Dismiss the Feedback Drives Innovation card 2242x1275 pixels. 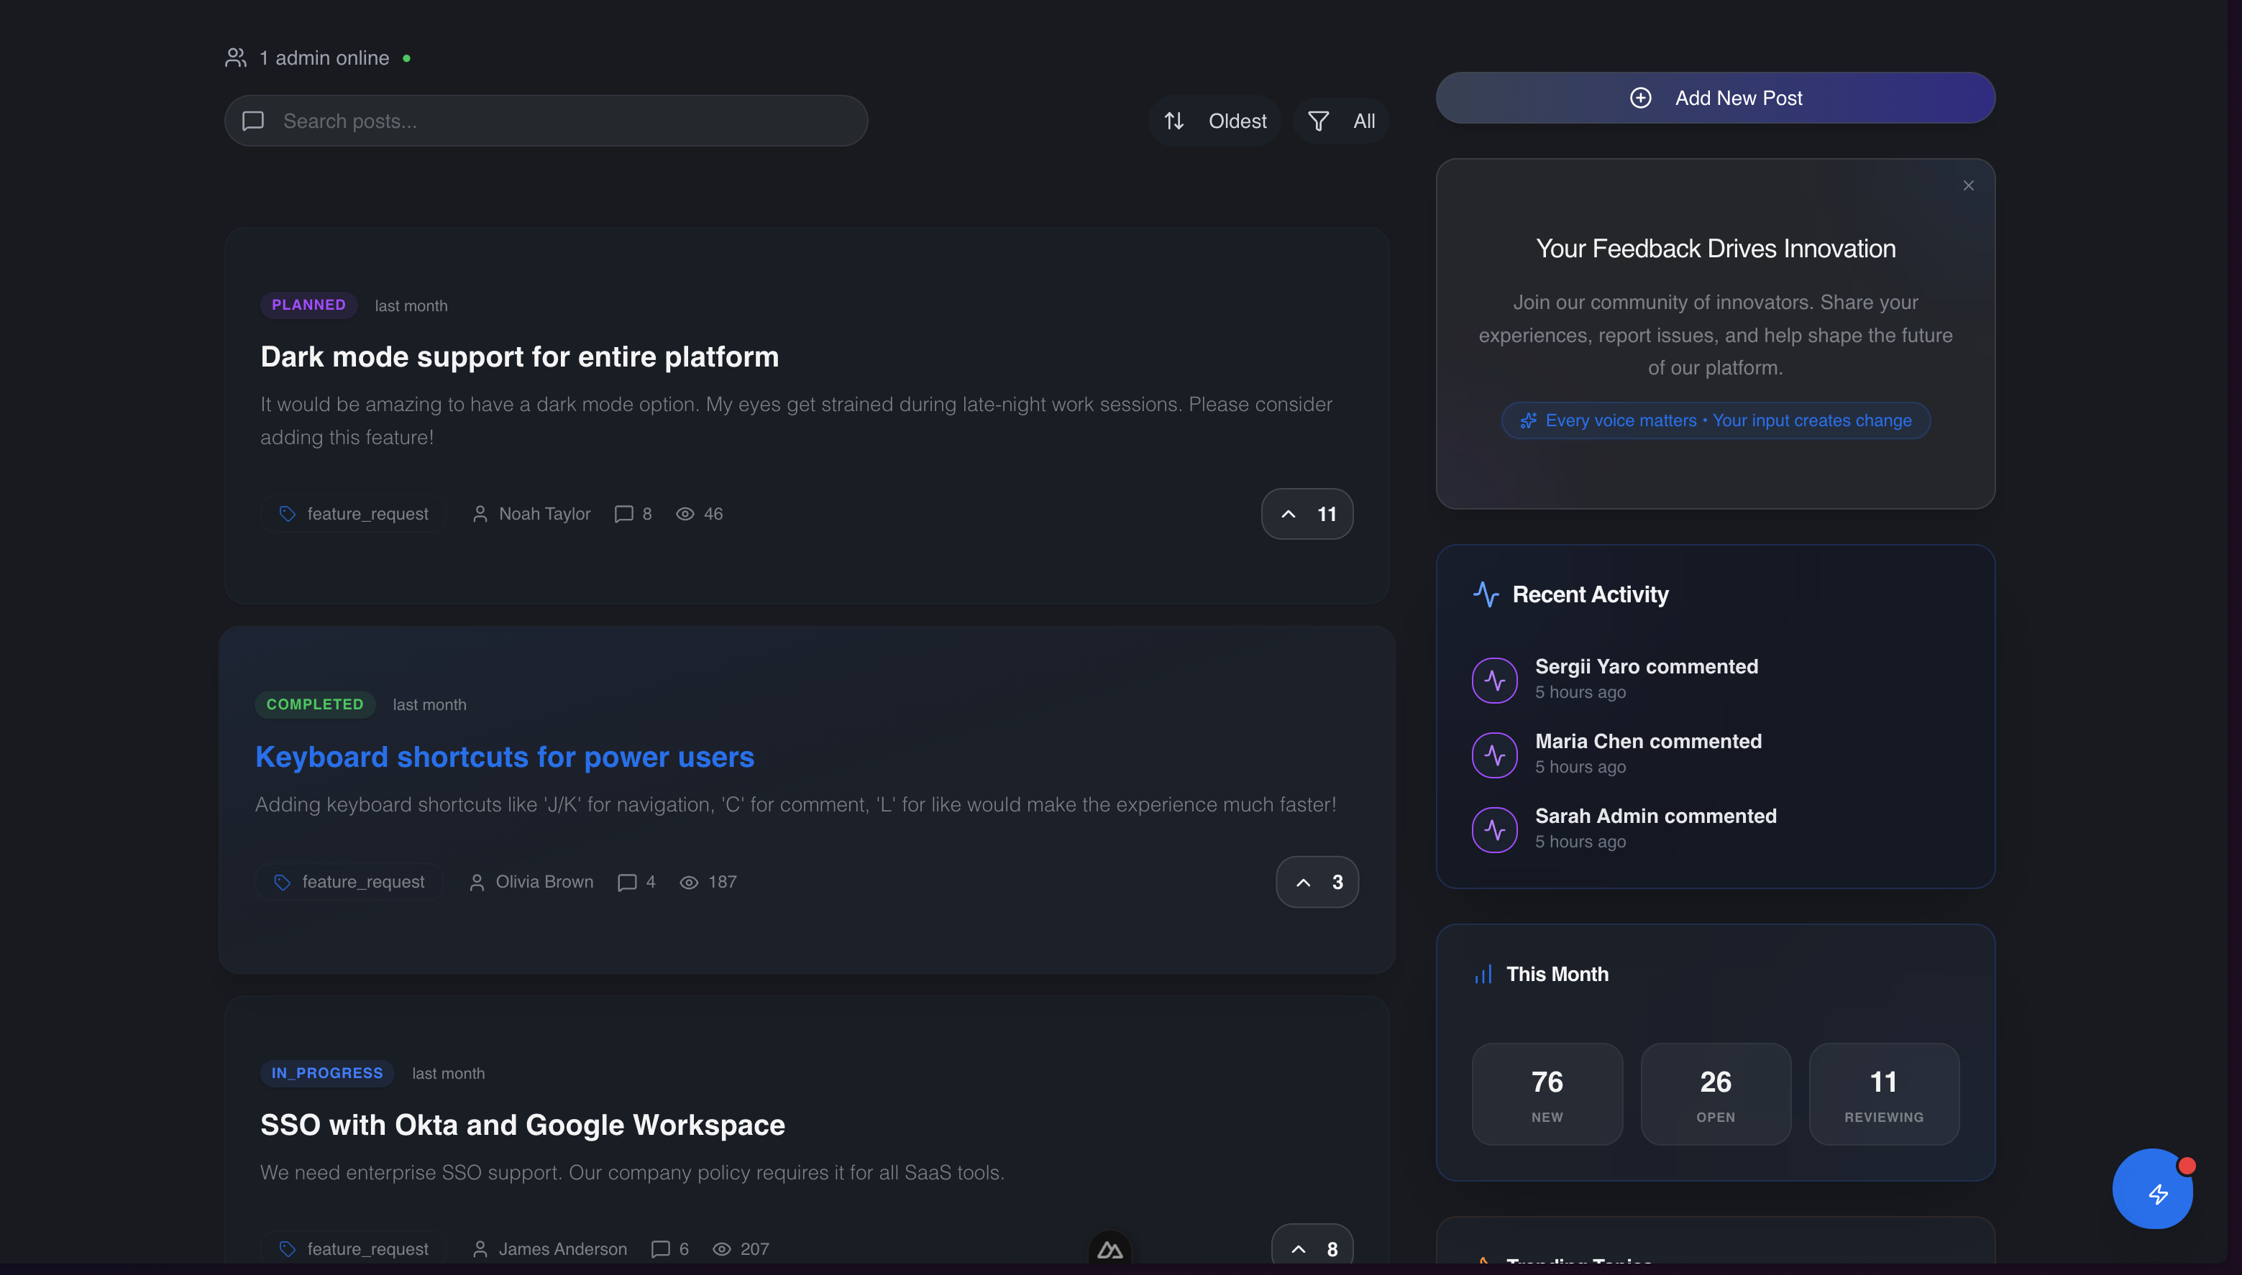coord(1968,185)
